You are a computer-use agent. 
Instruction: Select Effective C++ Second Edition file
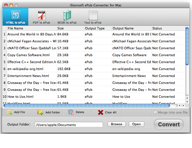point(94,62)
